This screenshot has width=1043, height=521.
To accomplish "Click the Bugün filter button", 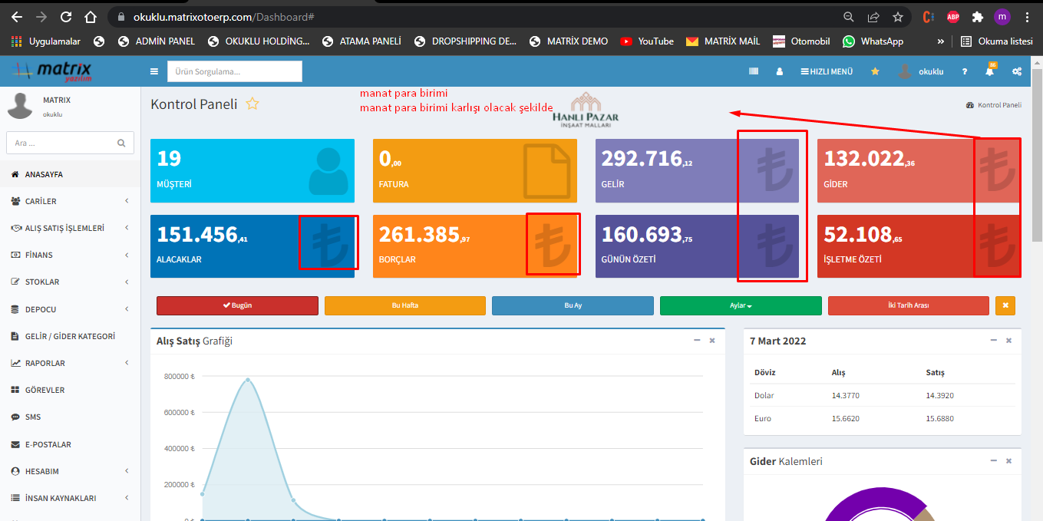I will coord(237,305).
